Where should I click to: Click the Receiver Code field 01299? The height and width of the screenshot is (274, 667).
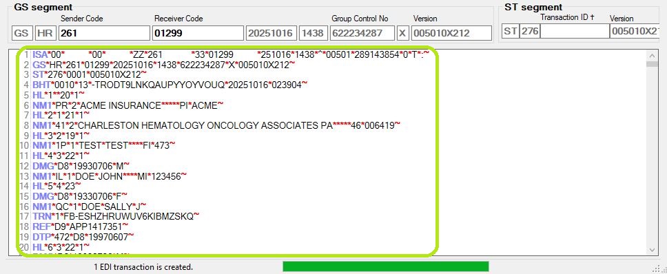click(x=198, y=33)
